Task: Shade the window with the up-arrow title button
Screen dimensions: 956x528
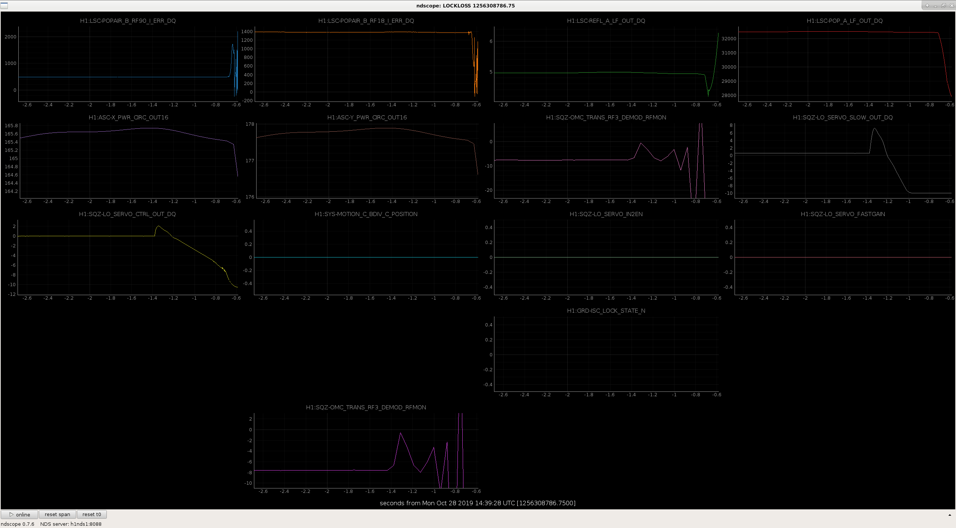Action: point(927,6)
